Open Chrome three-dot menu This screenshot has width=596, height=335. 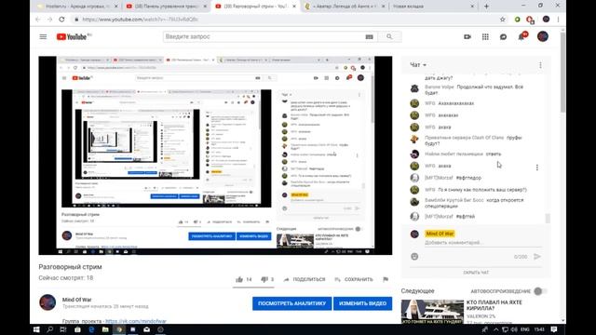click(558, 20)
